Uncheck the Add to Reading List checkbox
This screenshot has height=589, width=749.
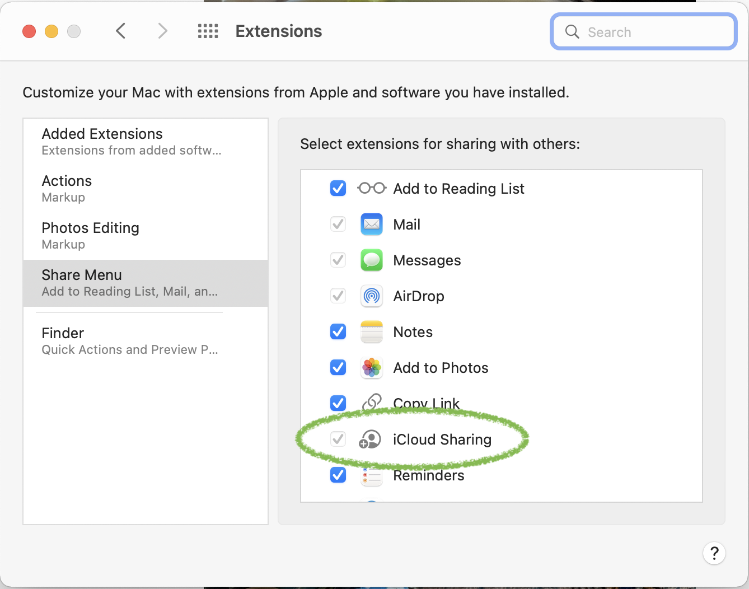pos(338,189)
